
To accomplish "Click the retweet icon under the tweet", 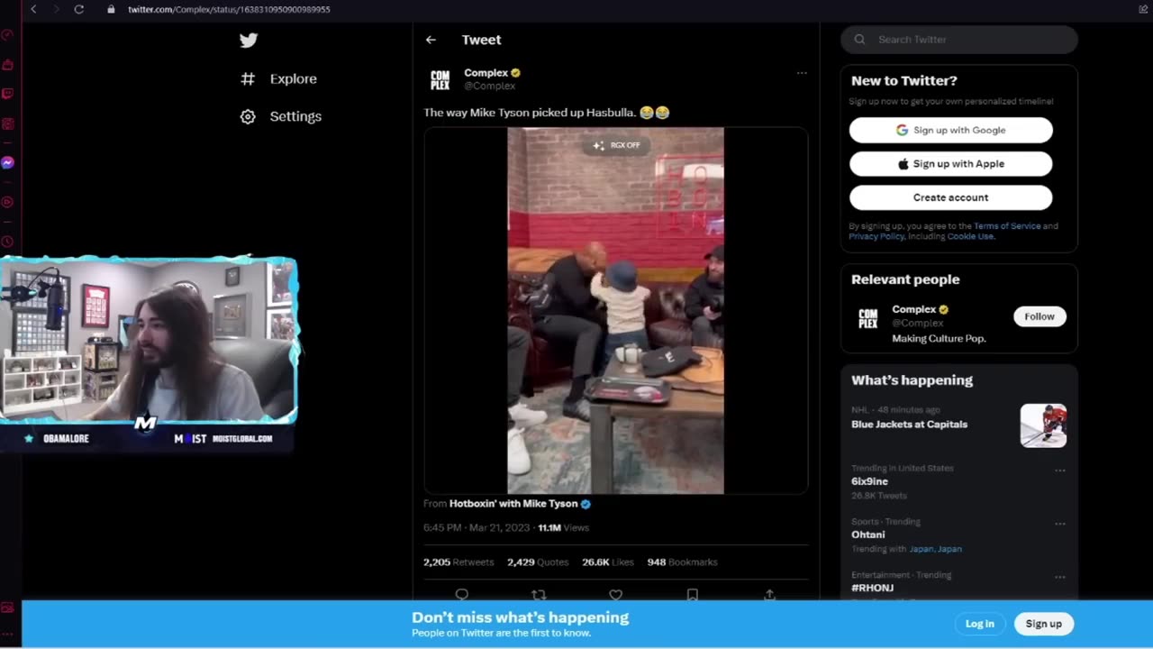I will [539, 594].
